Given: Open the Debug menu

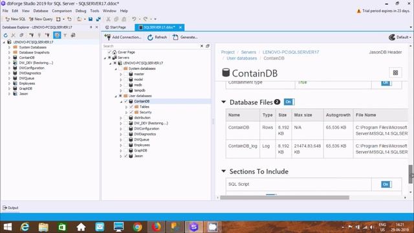Looking at the screenshot, I should coord(81,11).
